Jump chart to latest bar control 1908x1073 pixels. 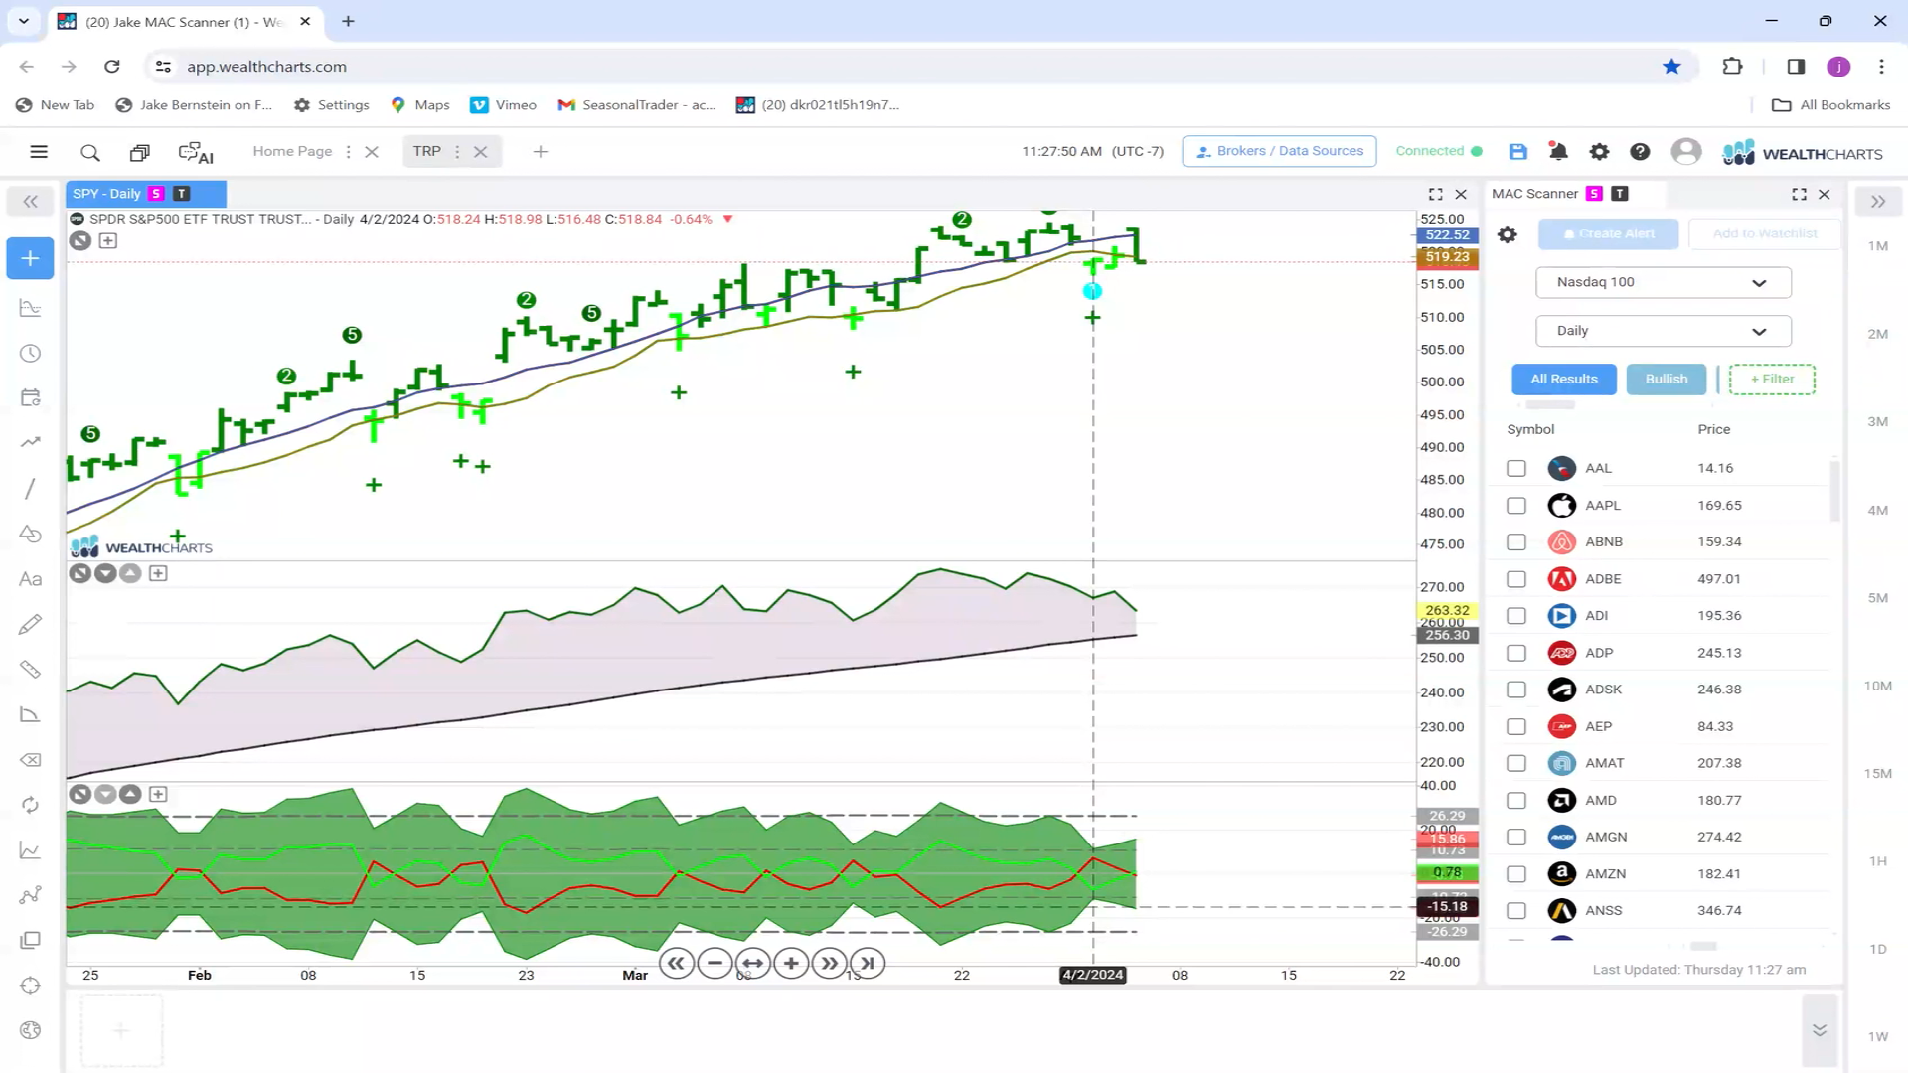pyautogui.click(x=868, y=963)
